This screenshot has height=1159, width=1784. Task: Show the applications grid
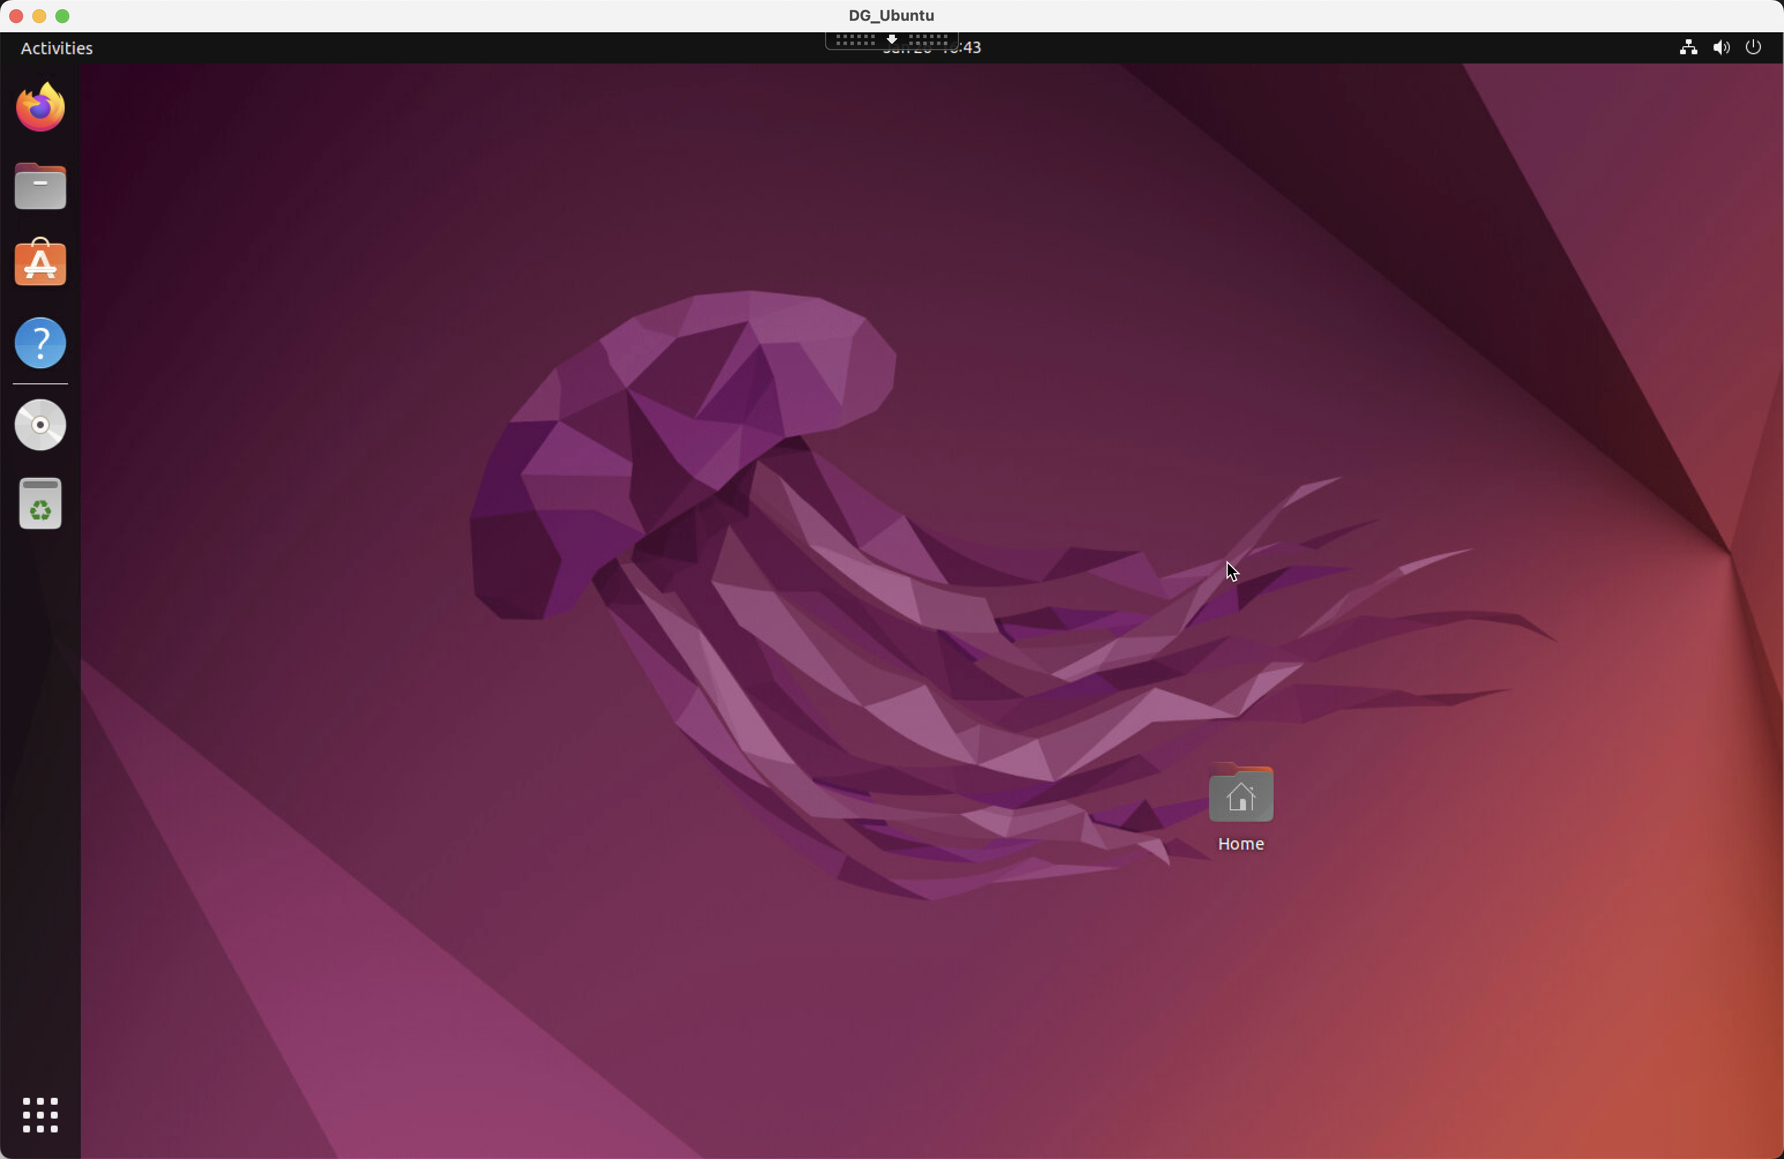point(40,1116)
